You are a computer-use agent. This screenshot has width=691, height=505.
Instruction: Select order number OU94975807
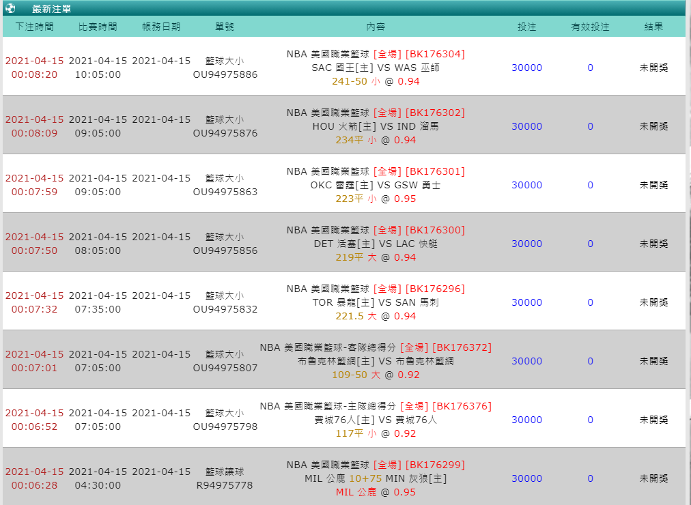[225, 368]
